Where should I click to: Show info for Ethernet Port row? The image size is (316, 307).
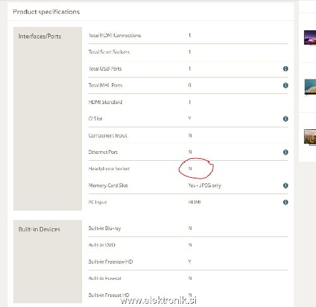[286, 152]
